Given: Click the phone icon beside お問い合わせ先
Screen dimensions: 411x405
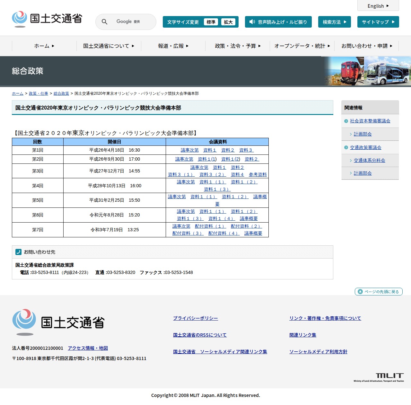Looking at the screenshot, I should tap(18, 252).
